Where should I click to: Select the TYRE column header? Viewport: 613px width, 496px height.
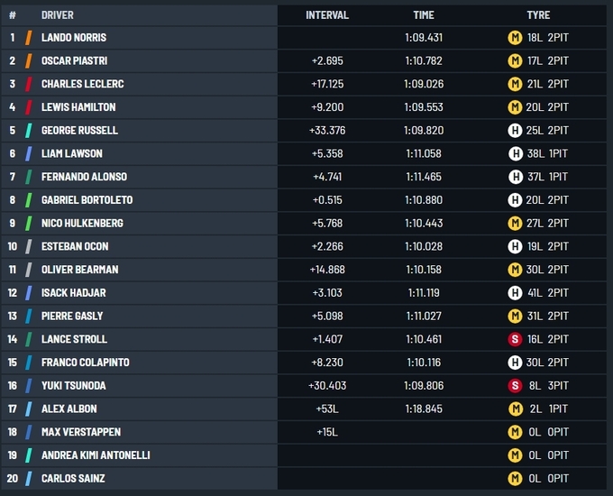[538, 15]
